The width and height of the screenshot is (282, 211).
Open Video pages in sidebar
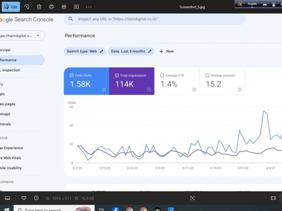[x=8, y=104]
